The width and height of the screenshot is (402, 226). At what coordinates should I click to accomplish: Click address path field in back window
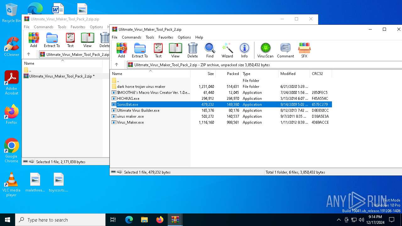[74, 54]
